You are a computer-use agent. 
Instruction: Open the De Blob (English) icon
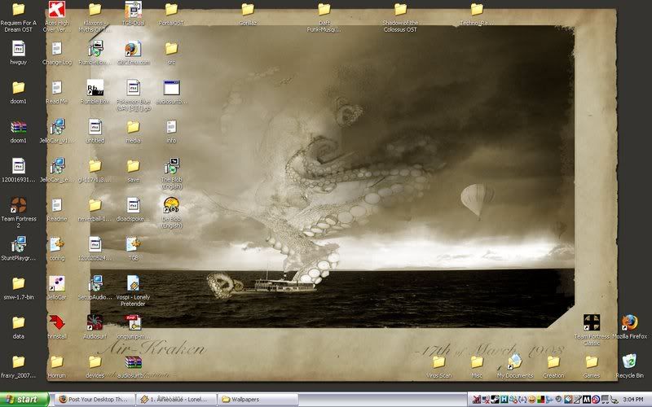tap(171, 204)
